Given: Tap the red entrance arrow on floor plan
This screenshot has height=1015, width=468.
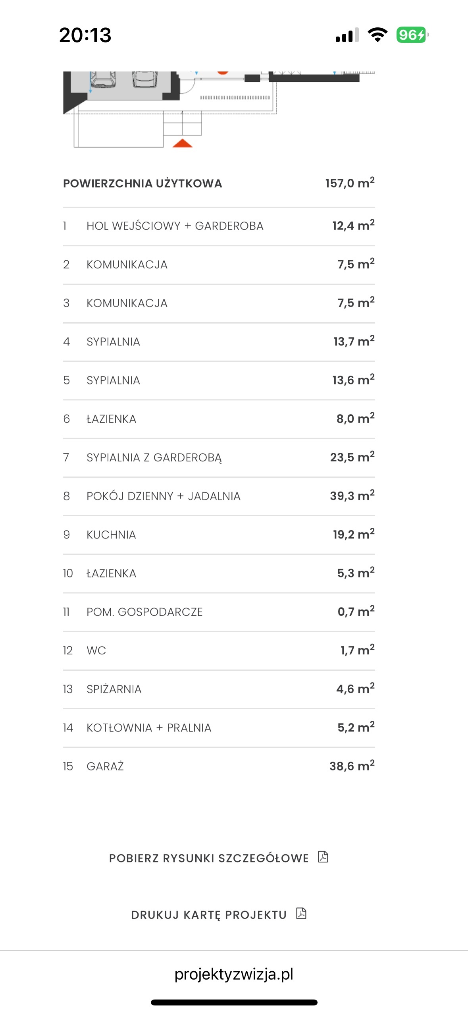Looking at the screenshot, I should (x=182, y=143).
